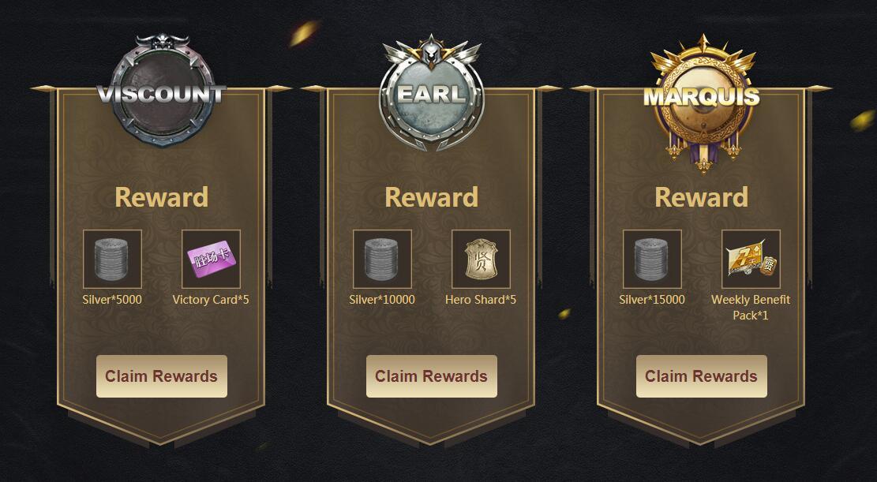
Task: Click the Viscount rank badge emblem
Action: pos(162,91)
